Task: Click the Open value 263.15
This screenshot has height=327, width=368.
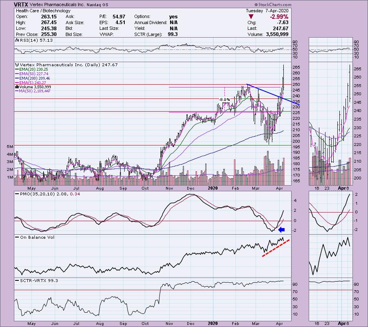Action: coord(49,17)
